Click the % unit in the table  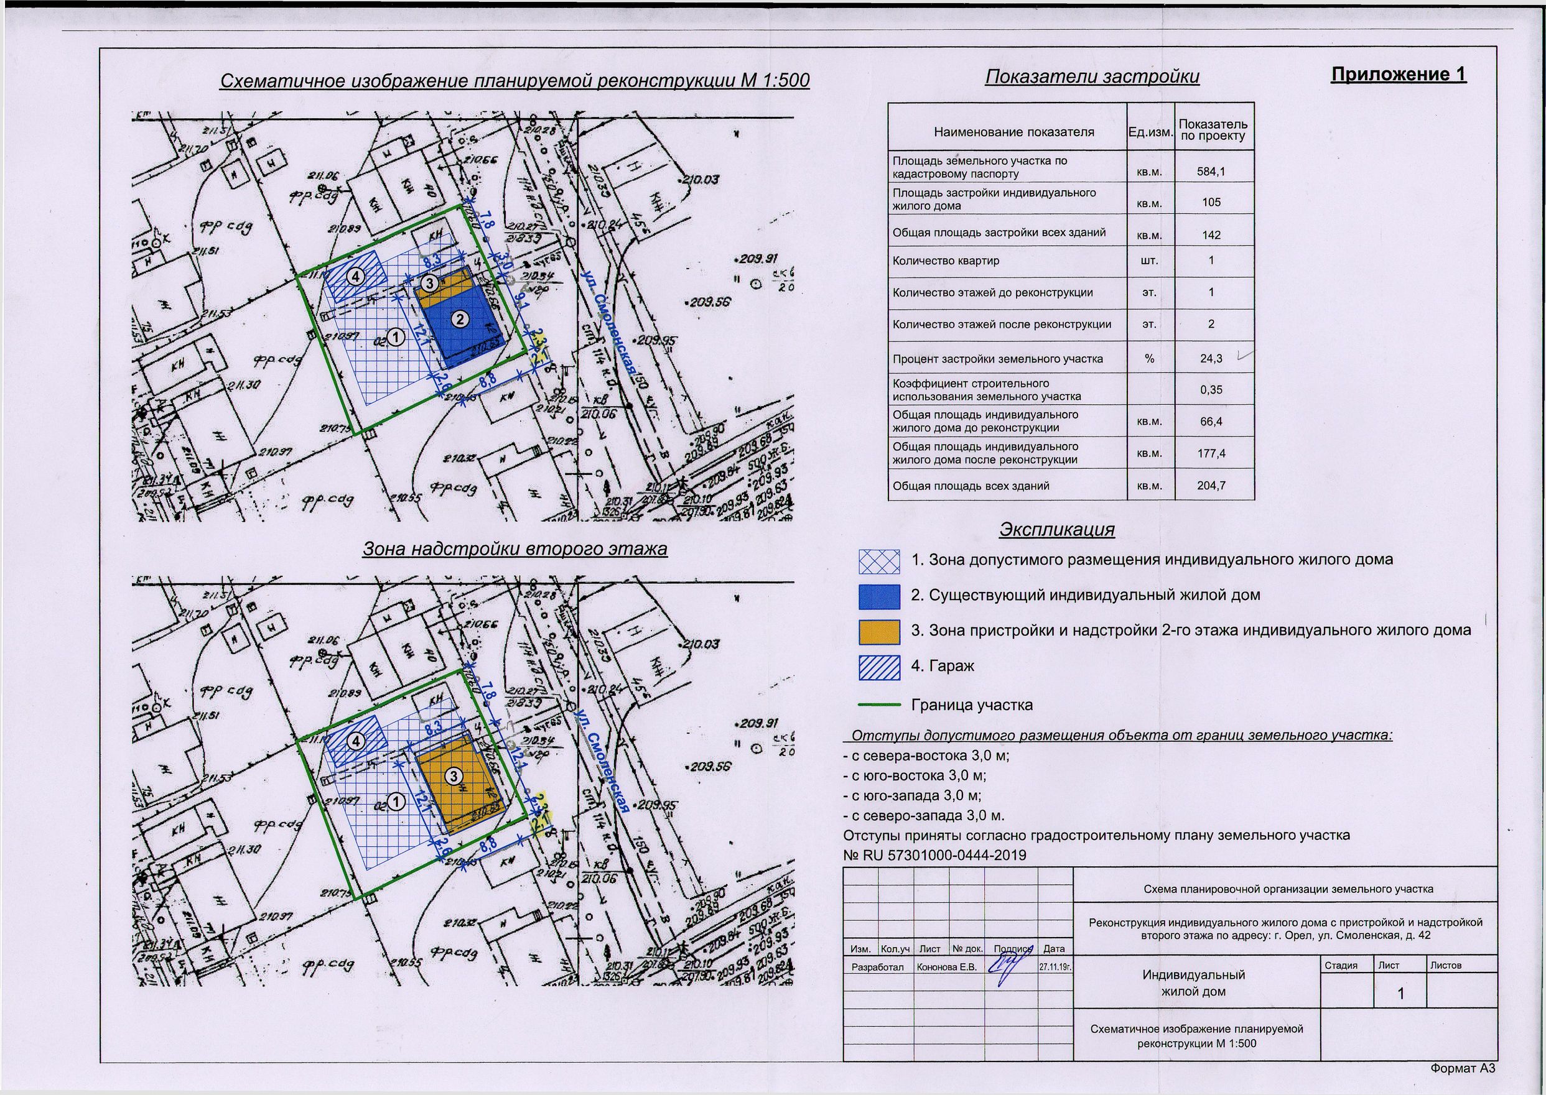[1149, 359]
